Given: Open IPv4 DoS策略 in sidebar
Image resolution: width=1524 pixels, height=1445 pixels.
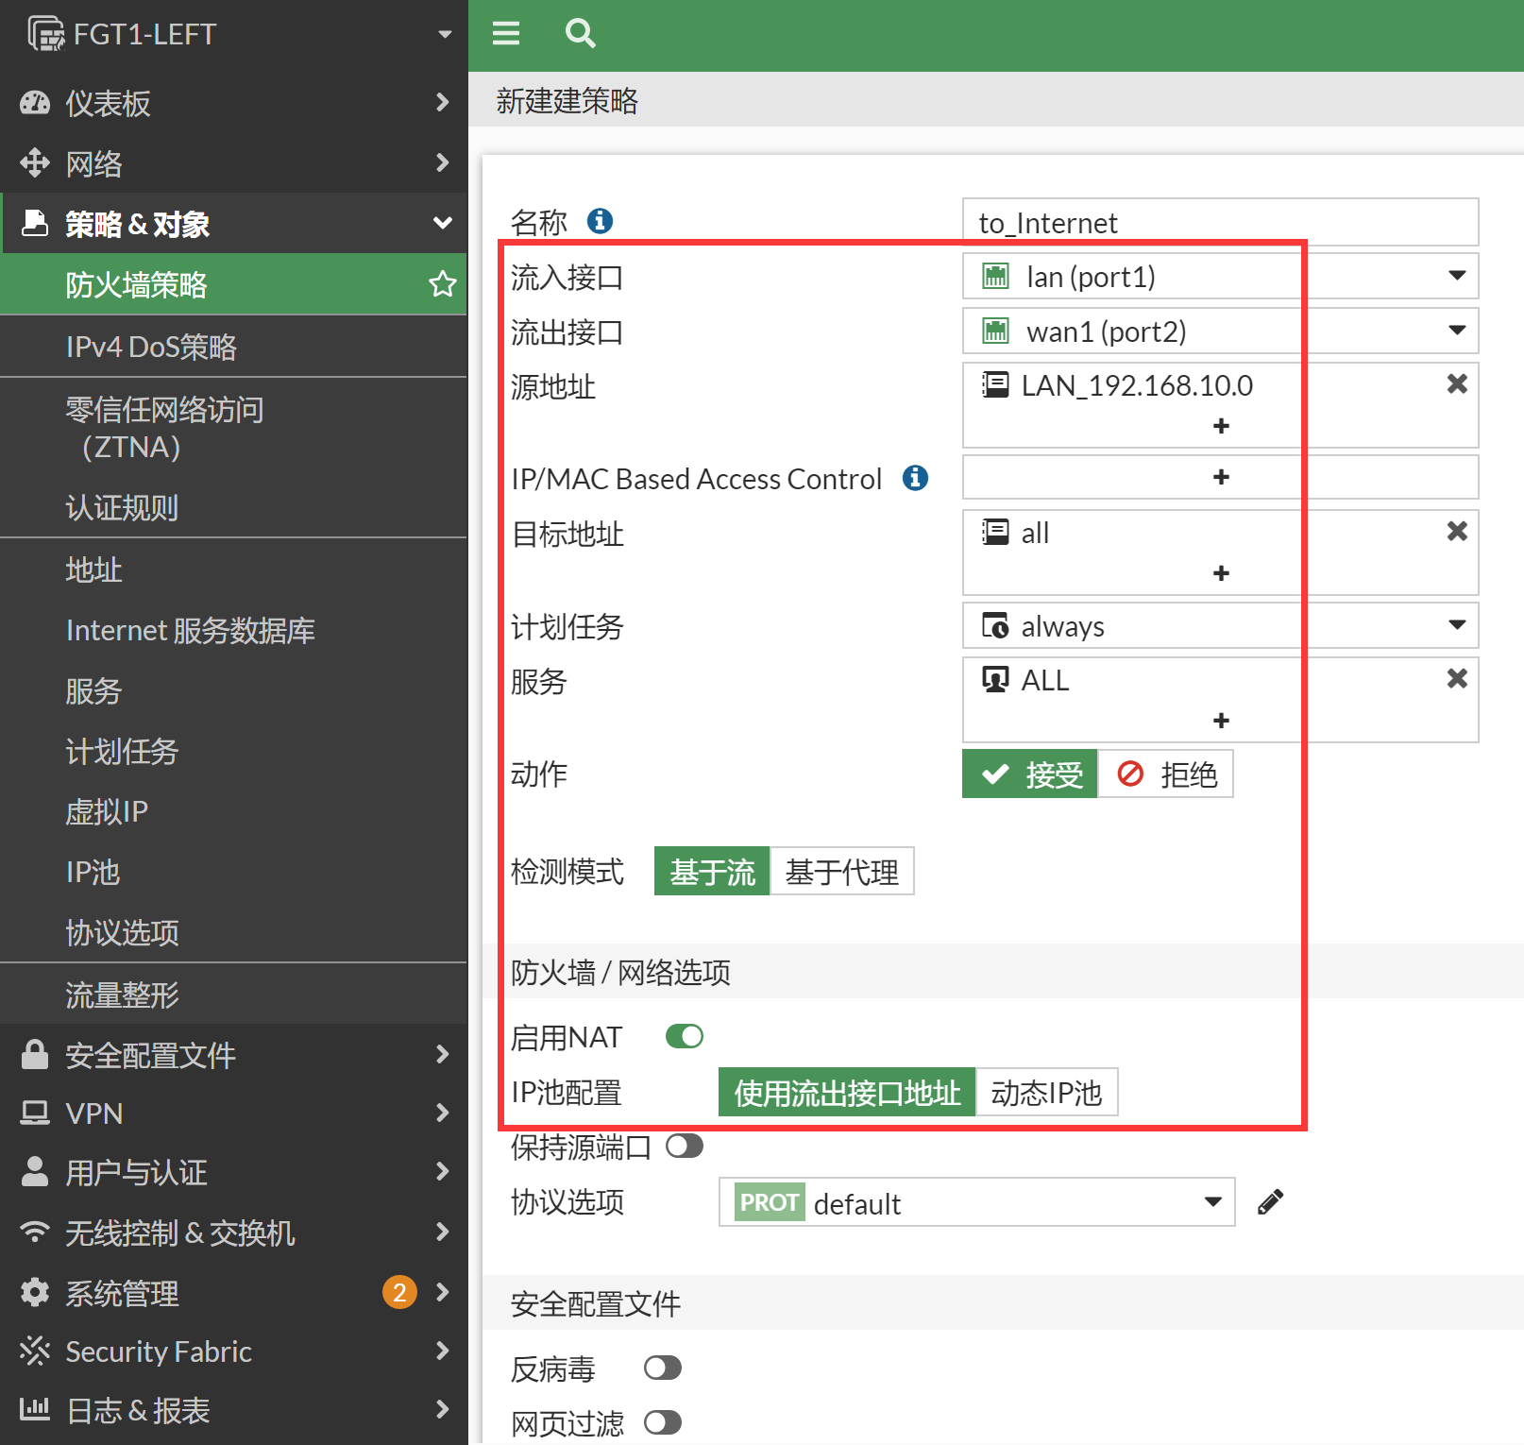Looking at the screenshot, I should tap(151, 347).
